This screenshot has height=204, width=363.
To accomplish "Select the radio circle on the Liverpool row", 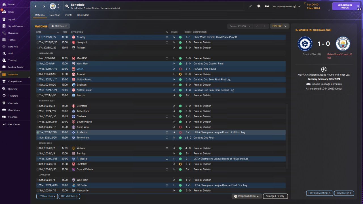I will click(x=38, y=42).
